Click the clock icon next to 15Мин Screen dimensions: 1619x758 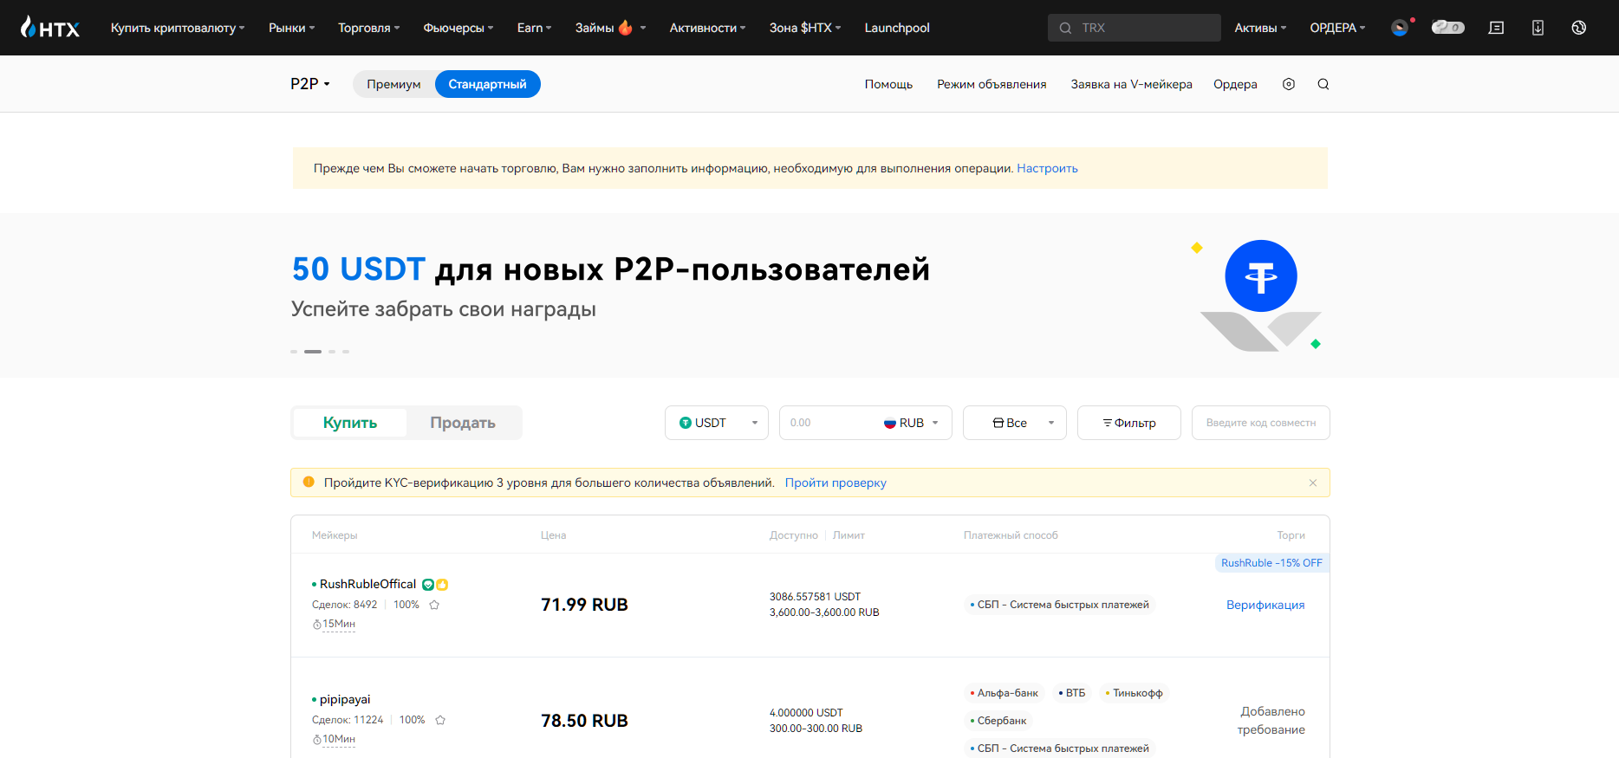317,625
